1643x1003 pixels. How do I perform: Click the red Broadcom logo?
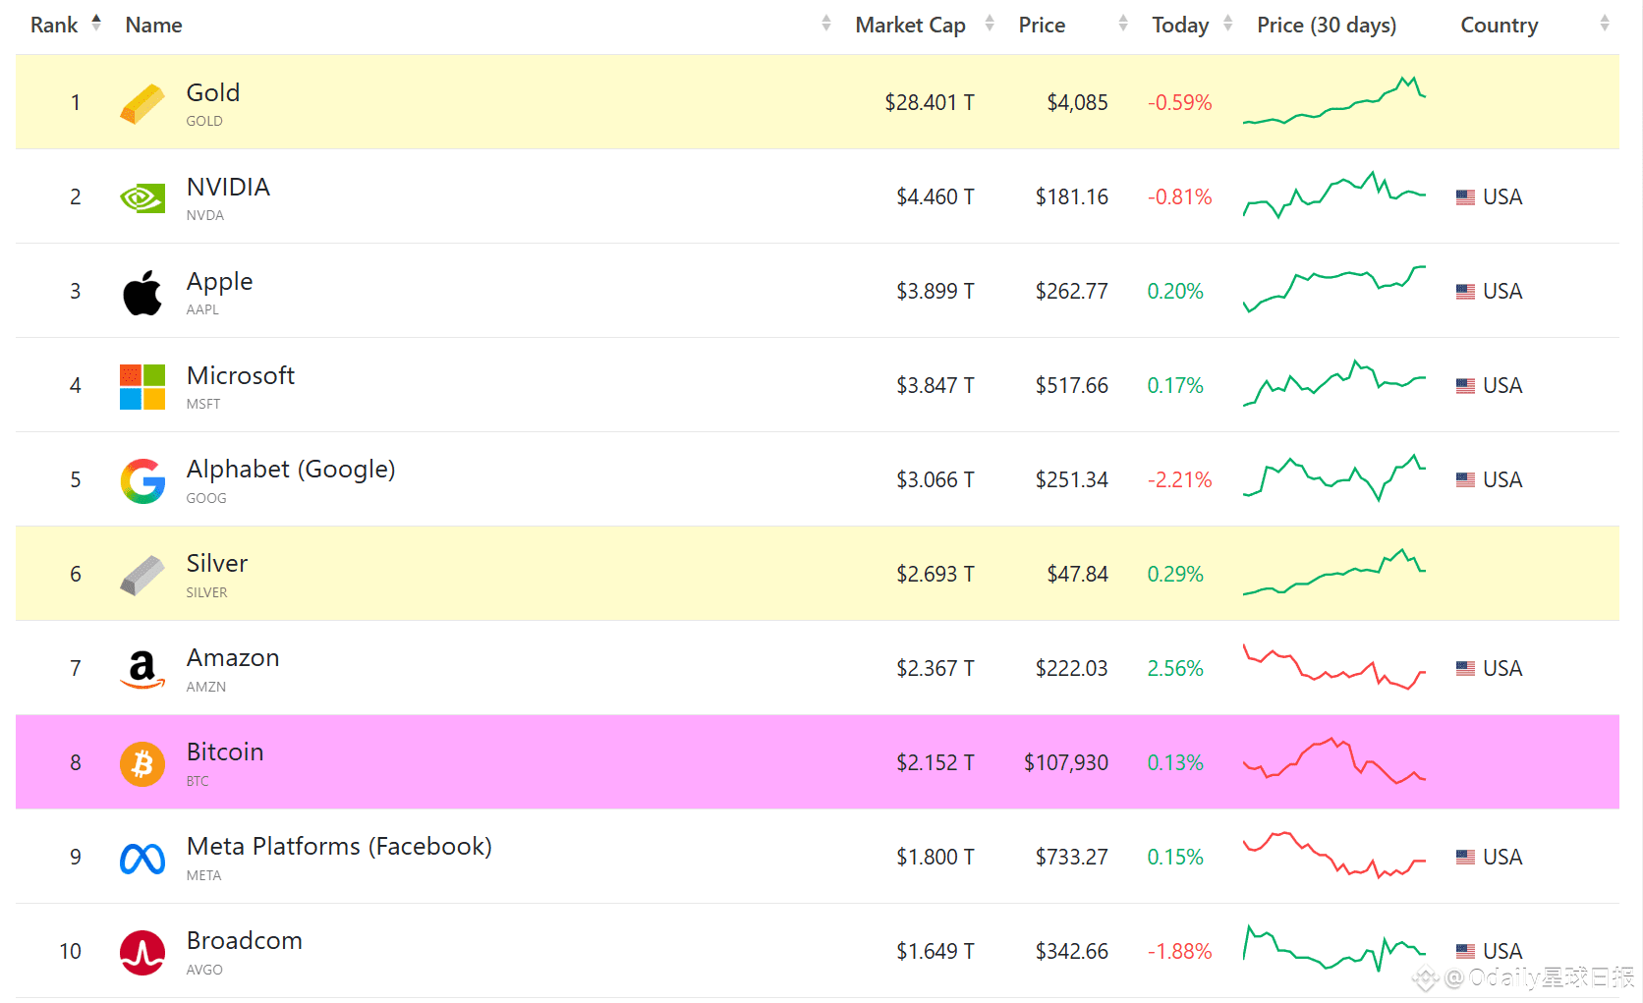coord(142,953)
